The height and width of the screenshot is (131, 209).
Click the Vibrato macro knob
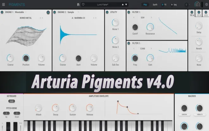tap(199, 108)
